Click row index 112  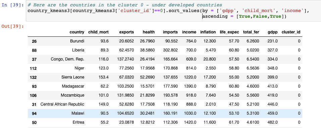33,68
